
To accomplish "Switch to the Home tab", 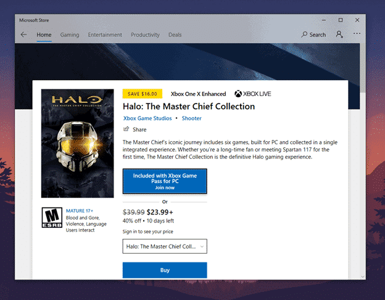I will 44,34.
